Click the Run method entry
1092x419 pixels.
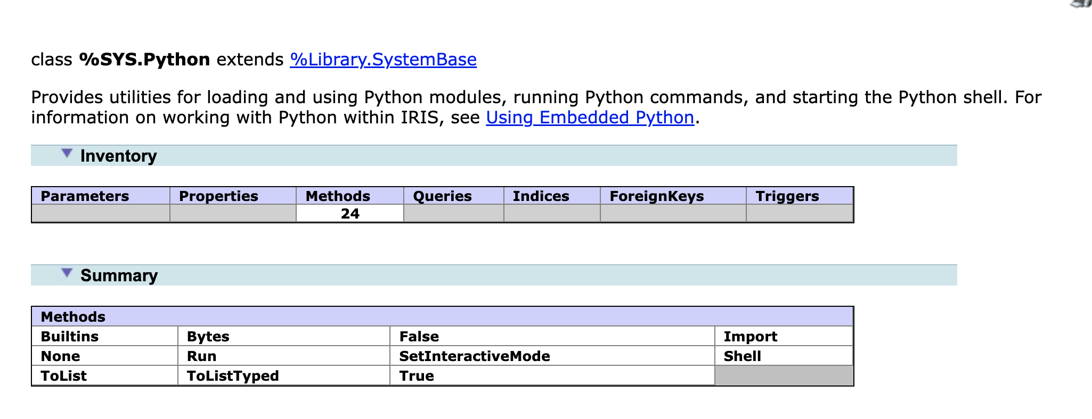(x=201, y=356)
